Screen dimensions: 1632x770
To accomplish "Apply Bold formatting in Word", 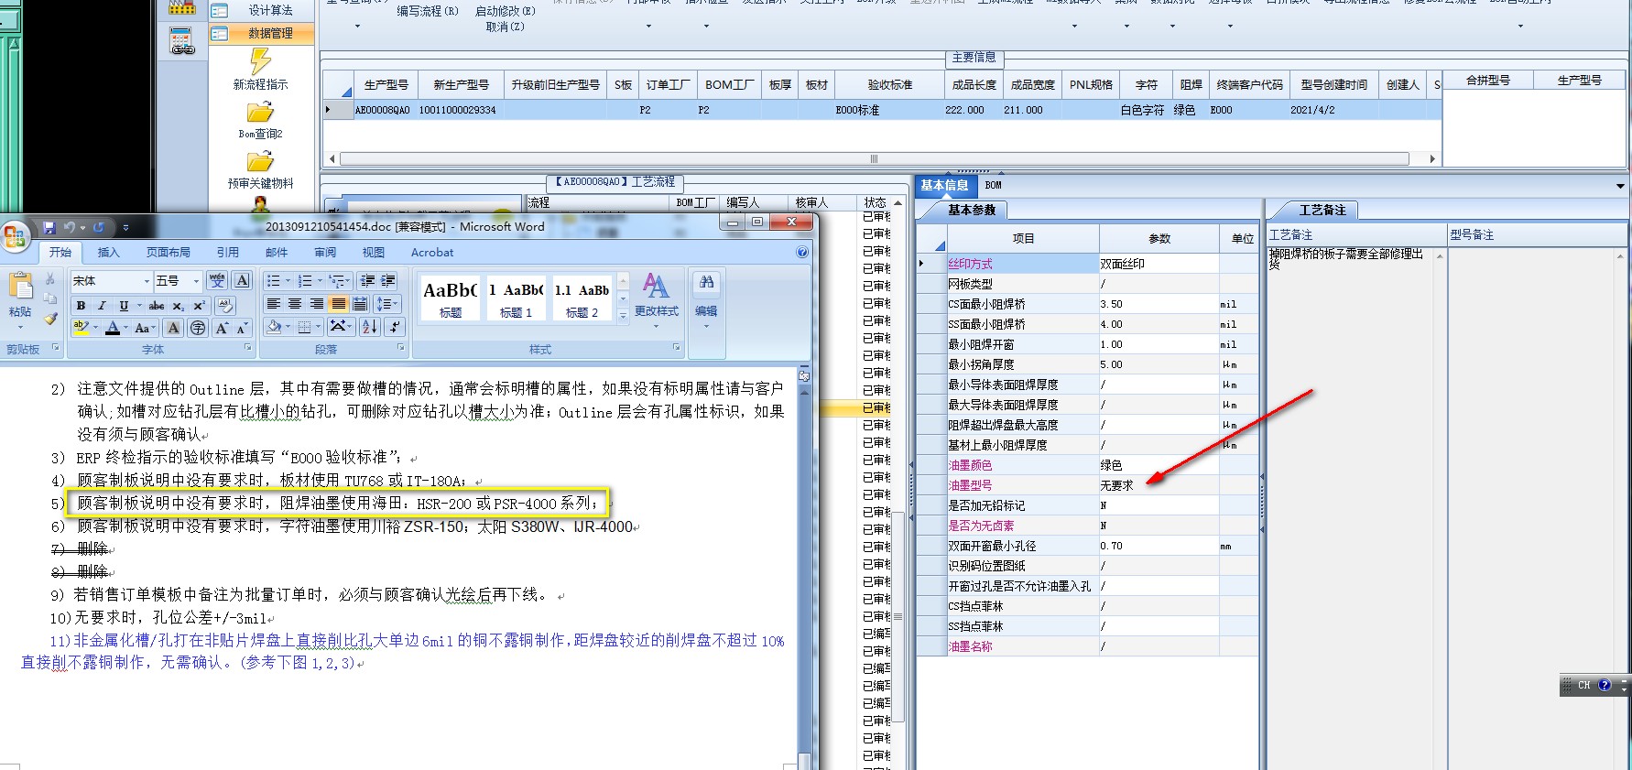I will coord(82,306).
